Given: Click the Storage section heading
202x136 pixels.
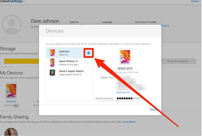Looking at the screenshot, I should [8, 49].
